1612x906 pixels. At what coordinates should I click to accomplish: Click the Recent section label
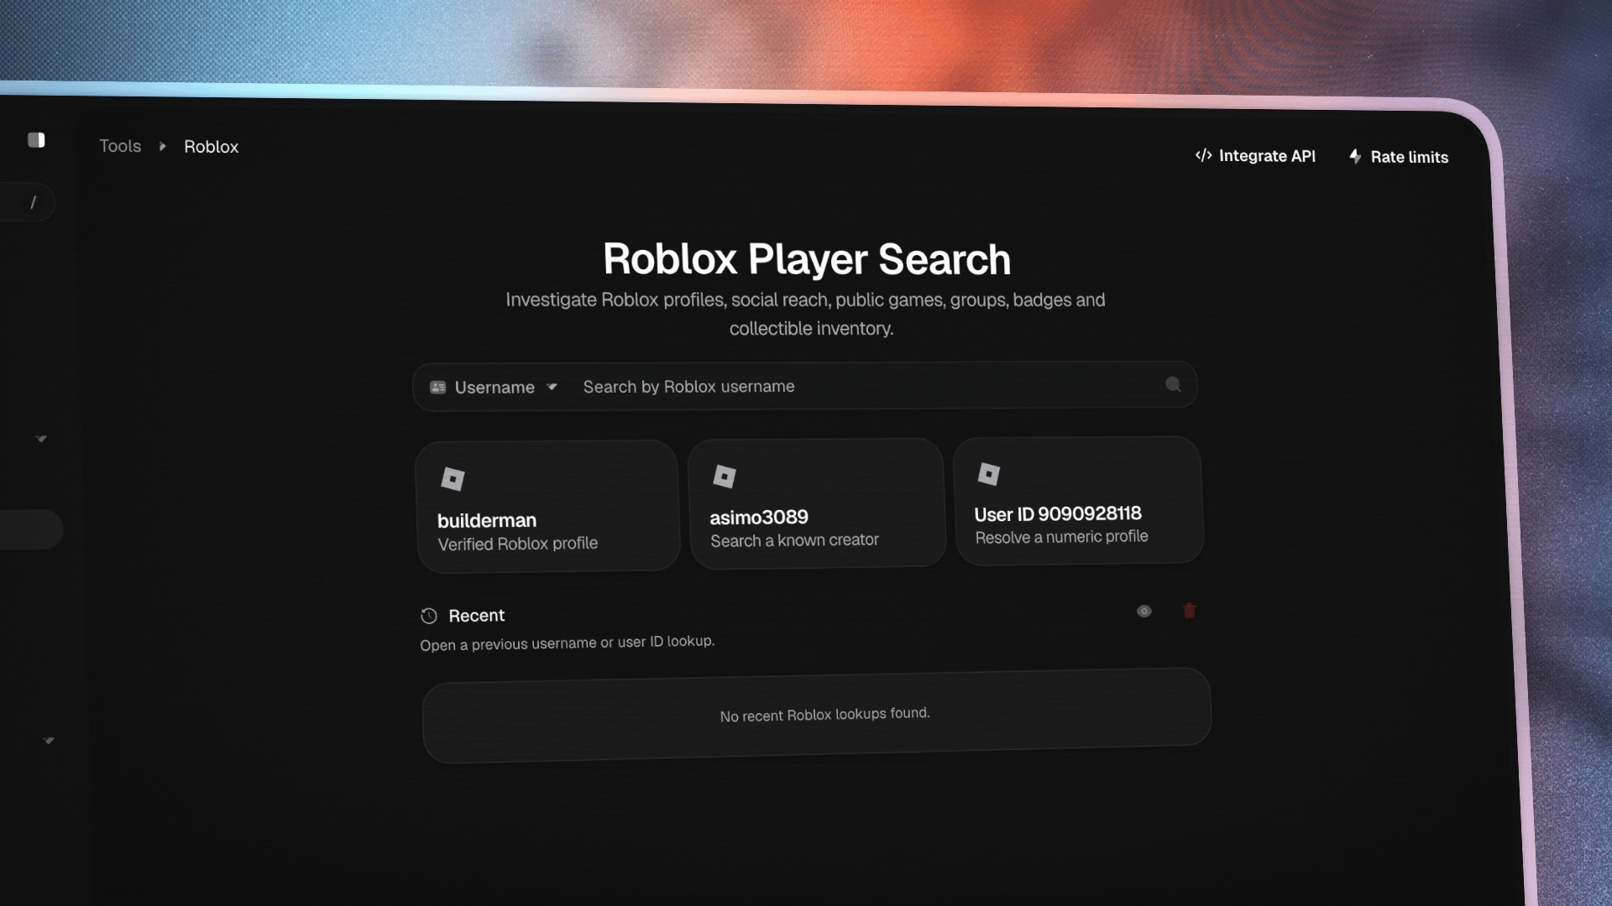[x=476, y=616]
